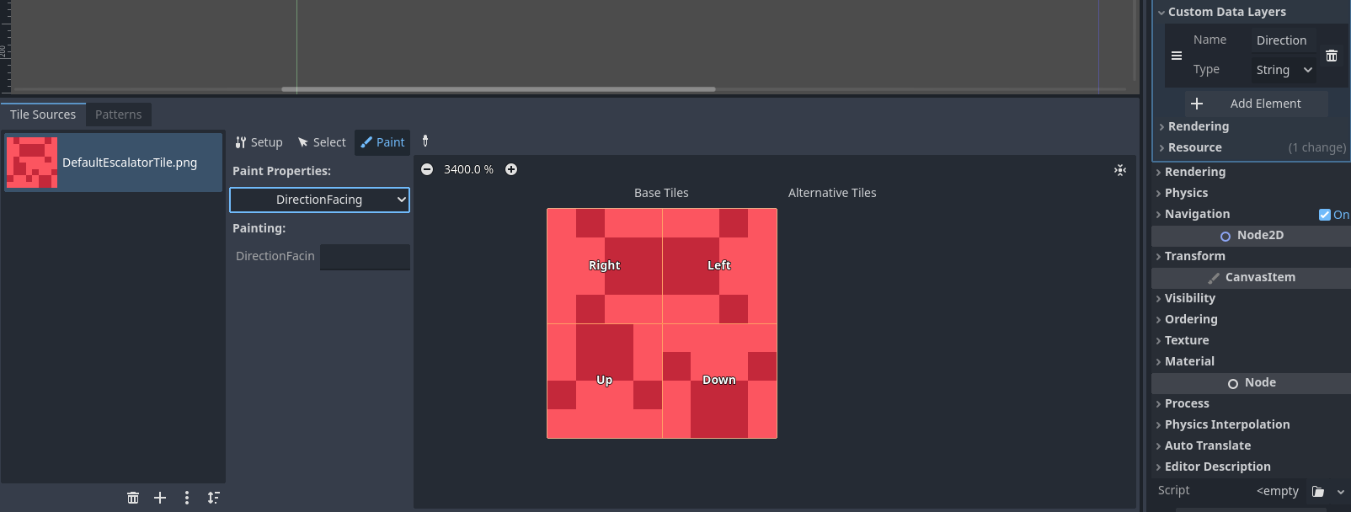
Task: Add a new tile source
Action: pyautogui.click(x=160, y=498)
